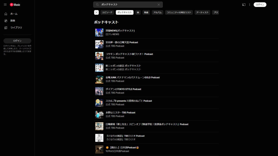Viewport: 278px width, 156px height.
Task: Open thumbnail of 川島明のねごと podcast
Action: click(99, 103)
